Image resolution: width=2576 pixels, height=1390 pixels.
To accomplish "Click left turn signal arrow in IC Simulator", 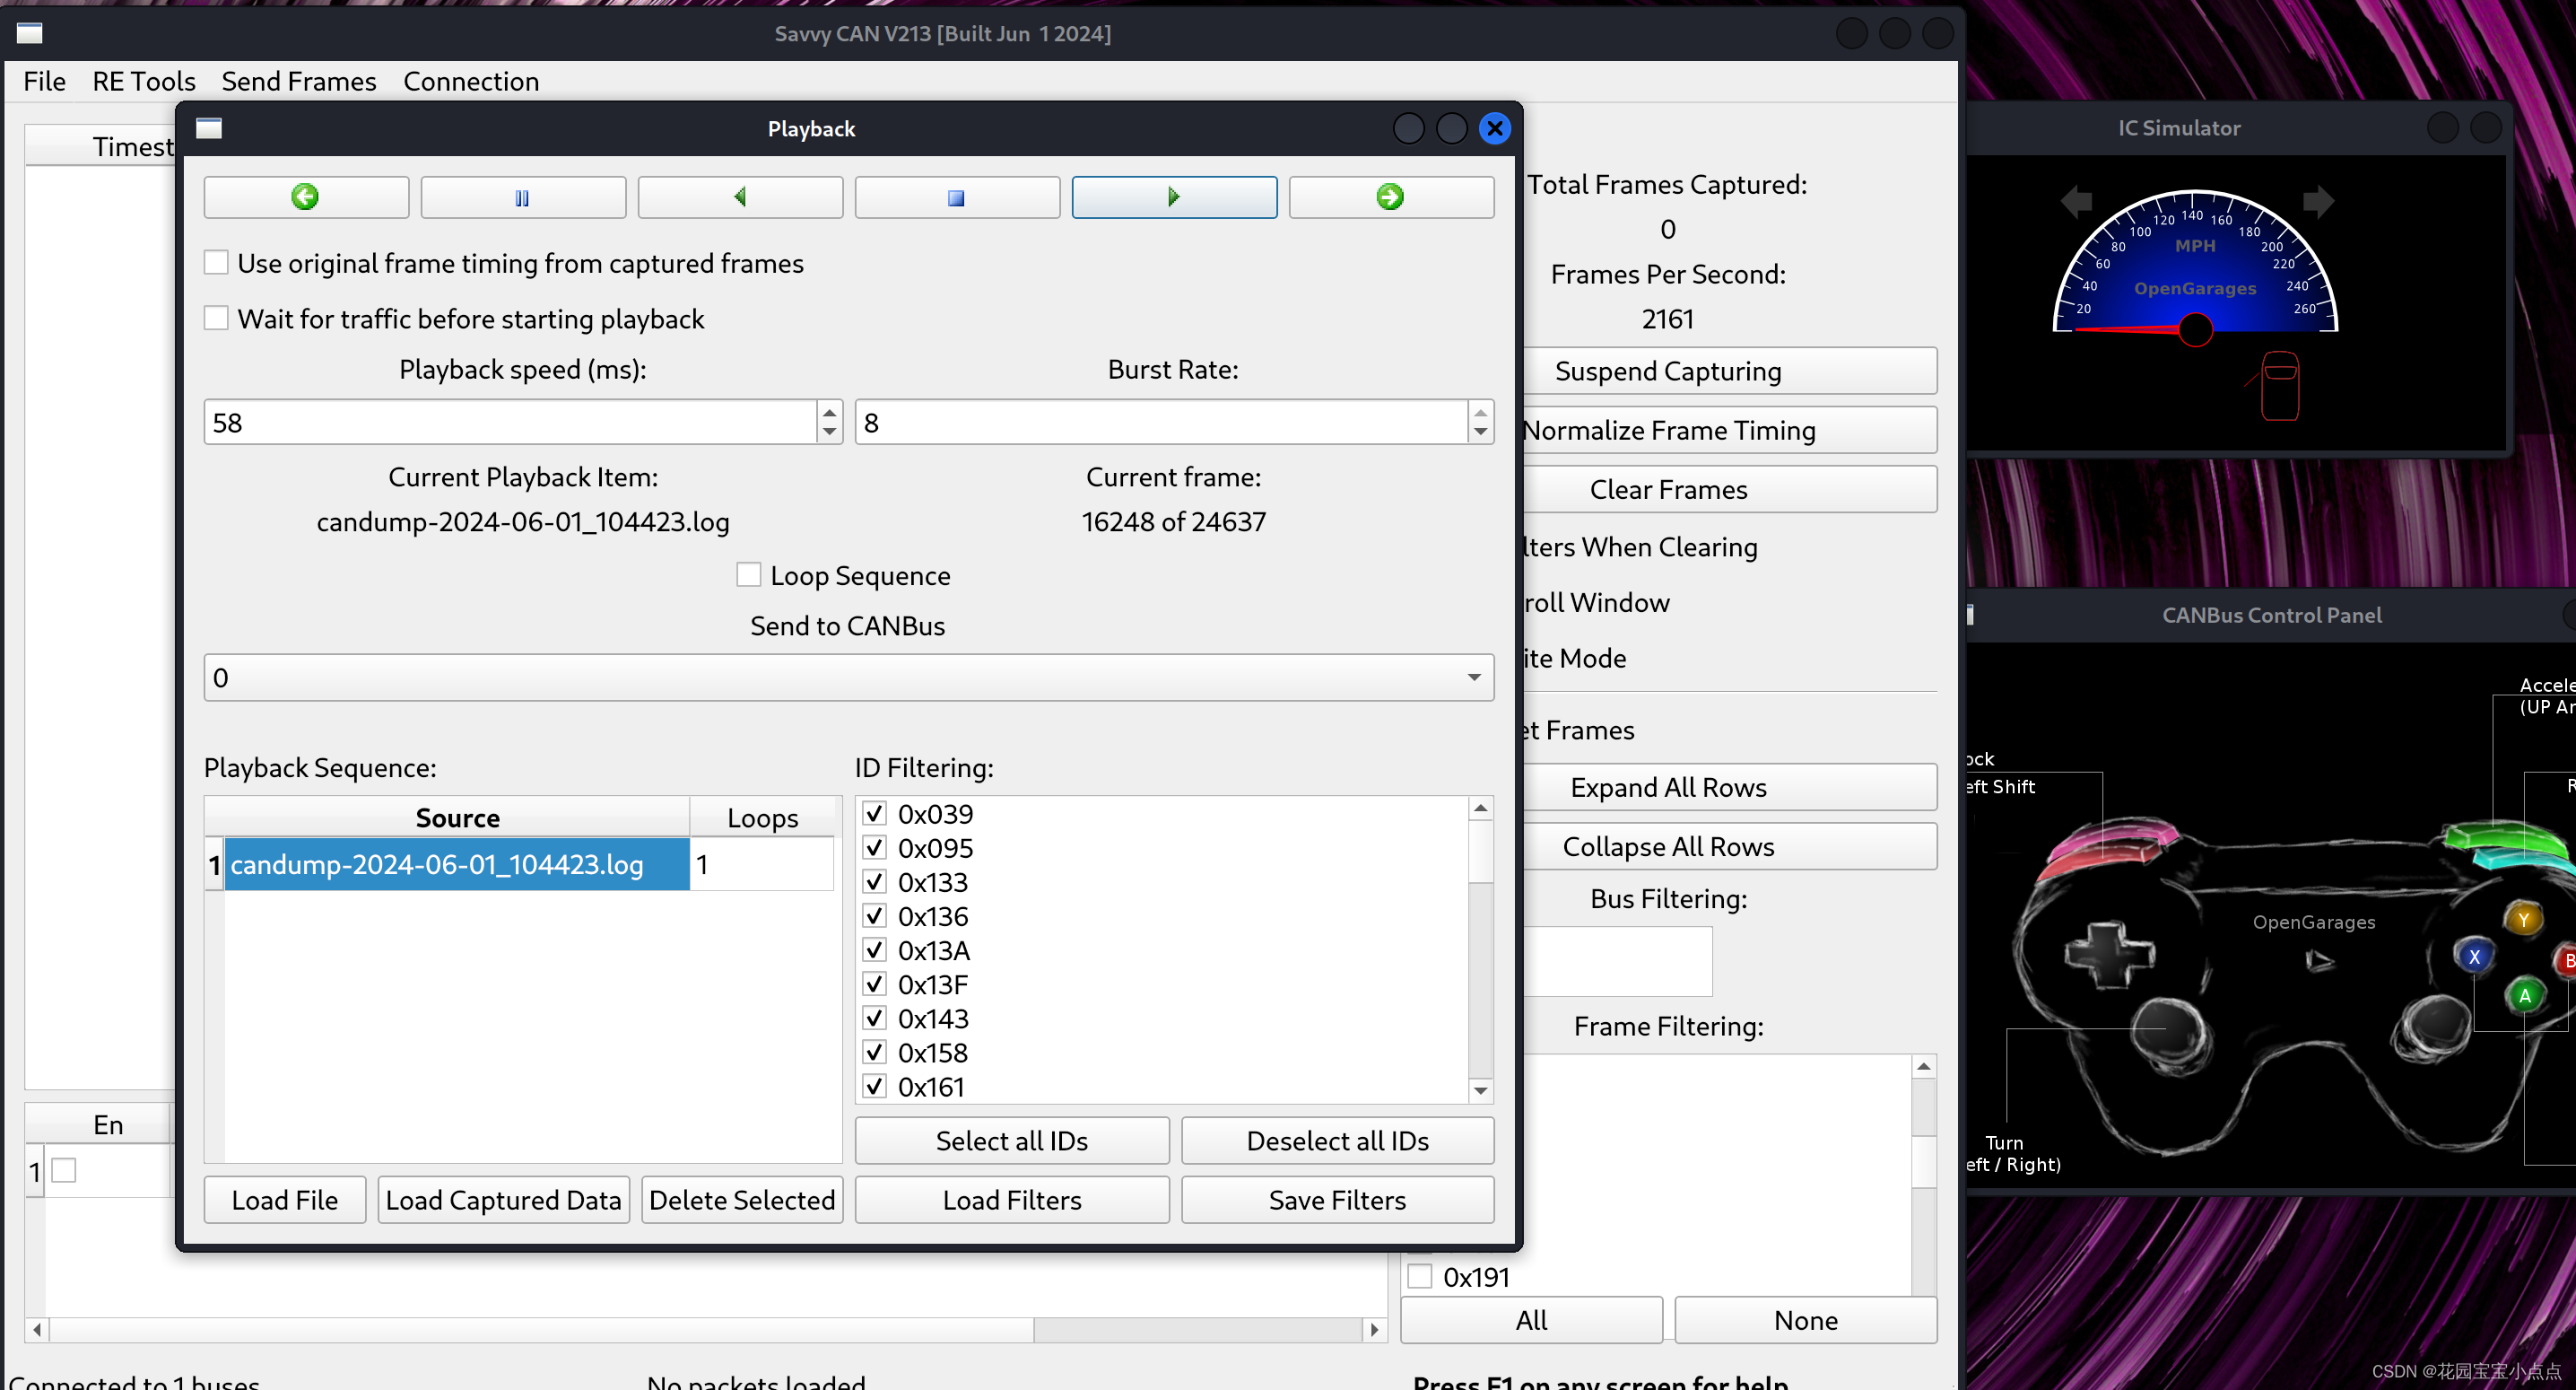I will click(x=2076, y=201).
